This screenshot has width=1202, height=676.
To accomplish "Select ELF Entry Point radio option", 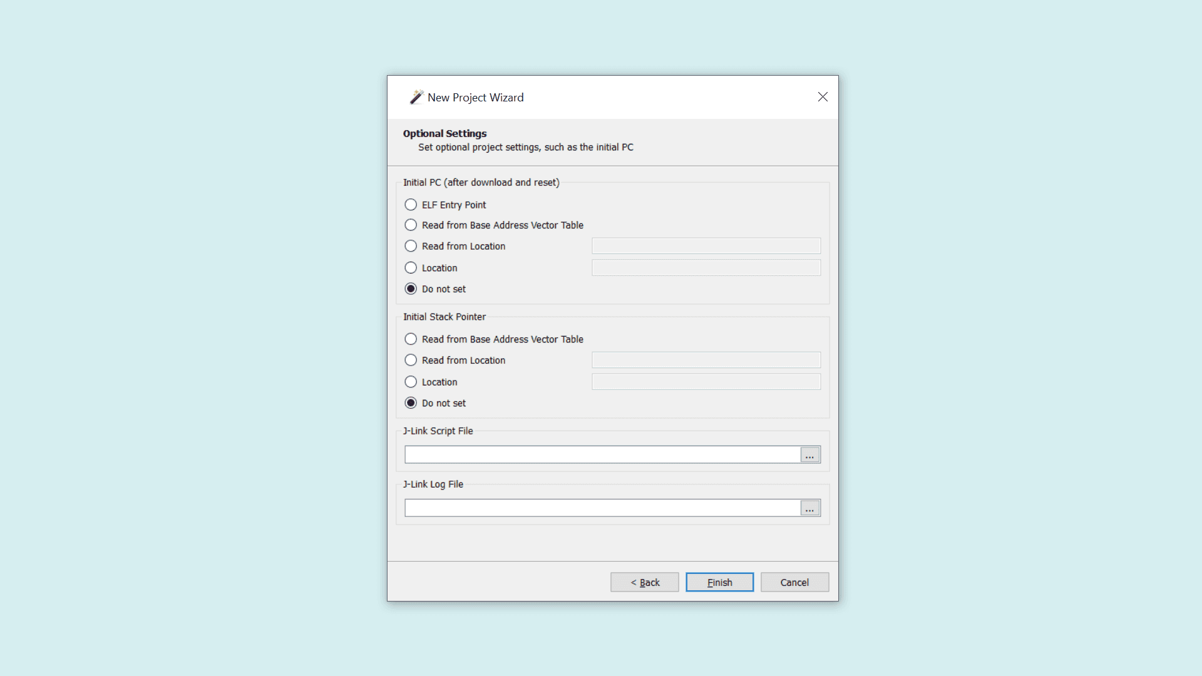I will [411, 205].
